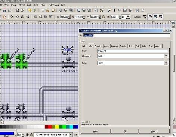This screenshot has width=176, height=137.
Task: Open Inkscape Preferences
Action: point(138,10)
